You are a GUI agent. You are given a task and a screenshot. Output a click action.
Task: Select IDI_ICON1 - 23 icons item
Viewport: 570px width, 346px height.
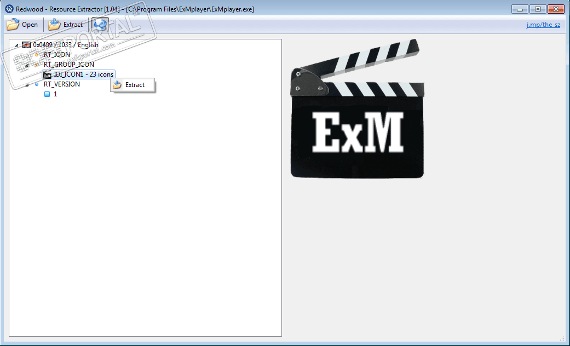pos(78,74)
